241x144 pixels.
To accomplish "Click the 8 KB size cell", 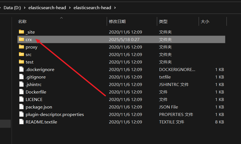I will [220, 122].
